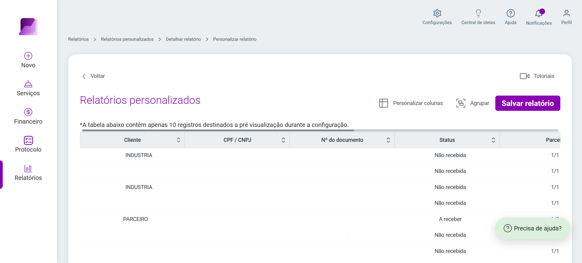The width and height of the screenshot is (582, 263).
Task: Click the Relatórios label in sidebar
Action: point(28,178)
